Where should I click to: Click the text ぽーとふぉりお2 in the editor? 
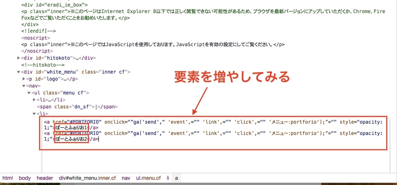pos(71,139)
